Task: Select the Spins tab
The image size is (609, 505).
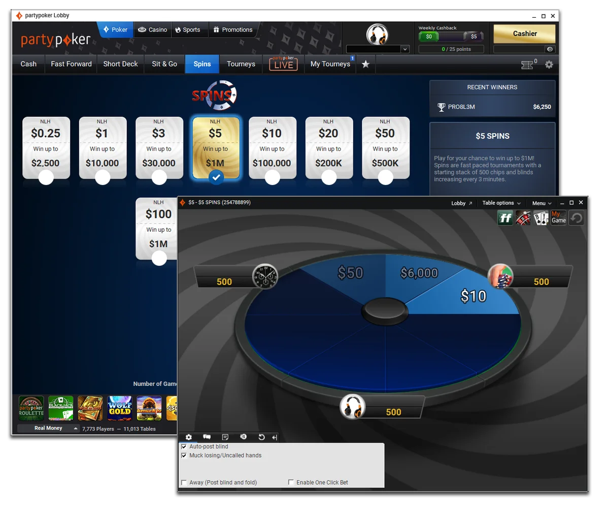Action: tap(202, 64)
